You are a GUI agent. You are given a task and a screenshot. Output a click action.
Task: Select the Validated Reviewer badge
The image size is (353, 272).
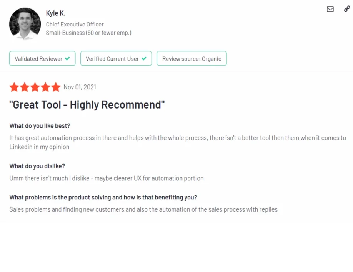42,59
